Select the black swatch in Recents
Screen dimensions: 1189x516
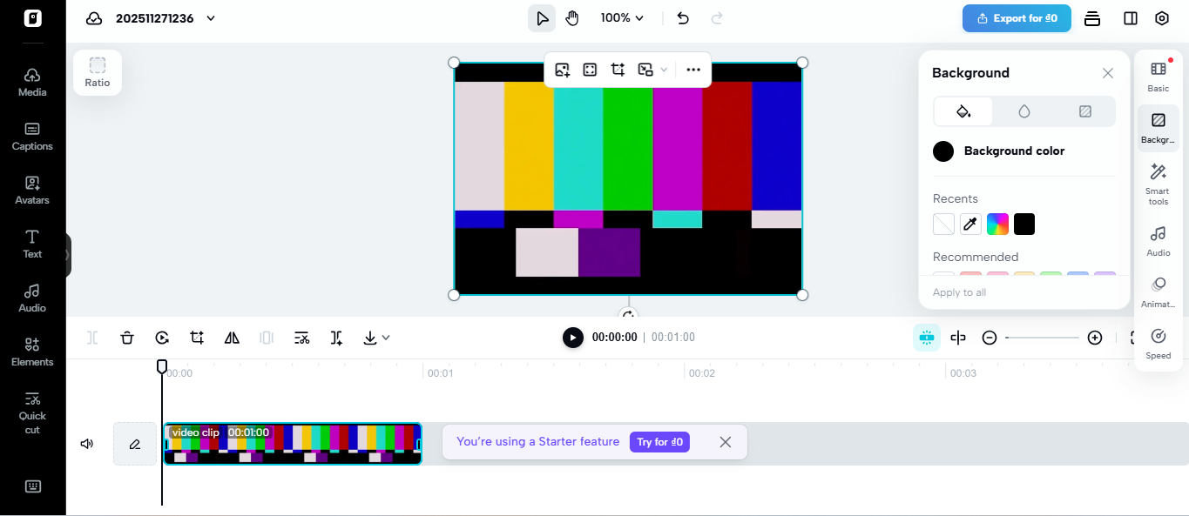pos(1024,224)
